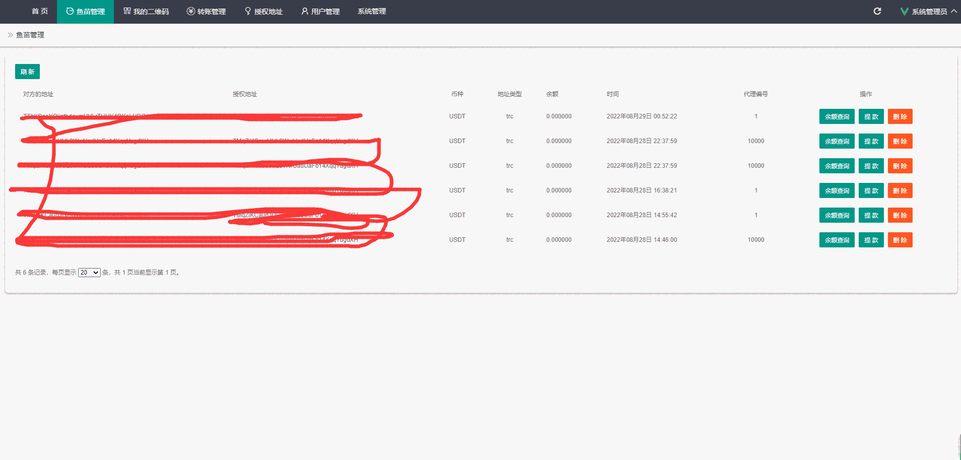
Task: Click 删除 for 16:38:21 row
Action: point(900,190)
